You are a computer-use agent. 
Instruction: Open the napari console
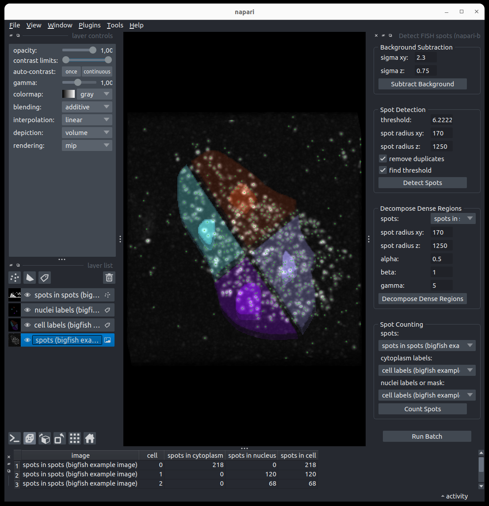click(x=15, y=438)
